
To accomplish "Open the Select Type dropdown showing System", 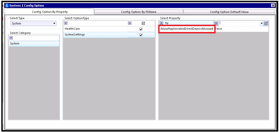I will click(x=34, y=23).
